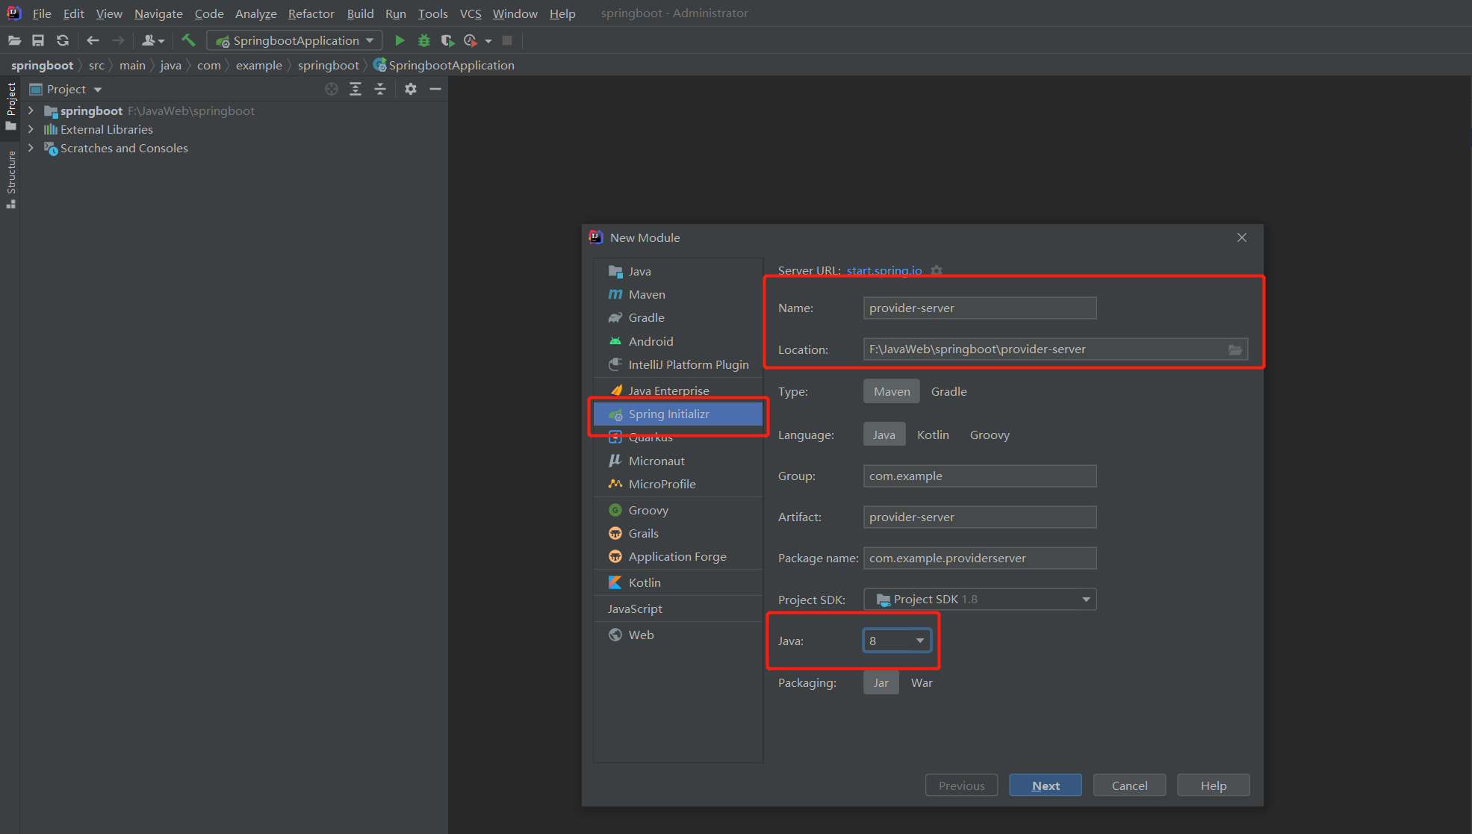Image resolution: width=1472 pixels, height=834 pixels.
Task: Click the Group input field
Action: [x=980, y=476]
